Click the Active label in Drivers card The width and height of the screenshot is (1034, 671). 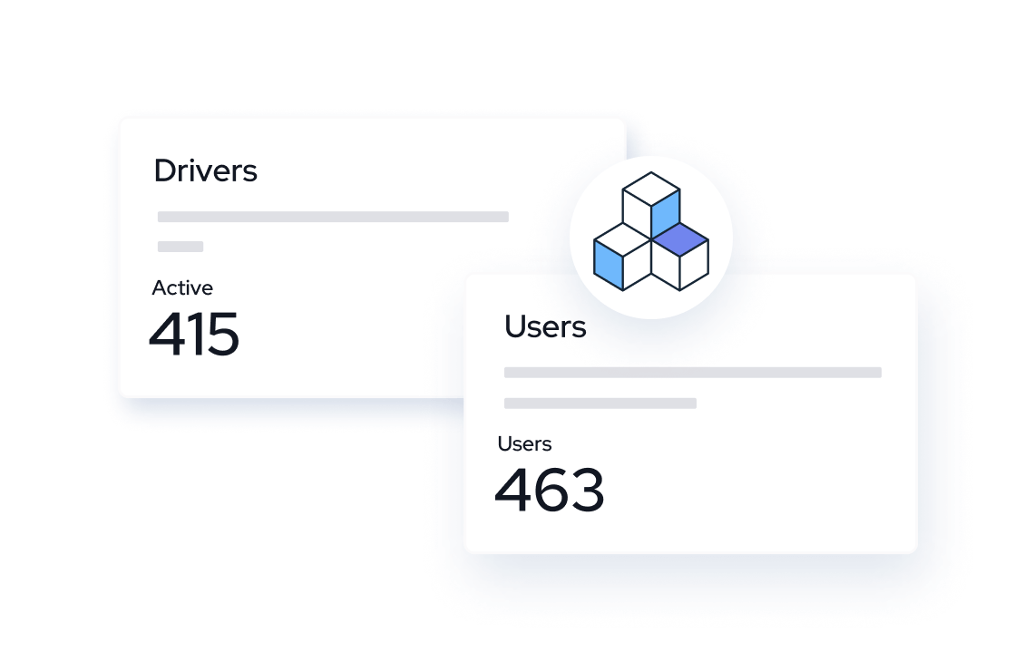click(182, 287)
